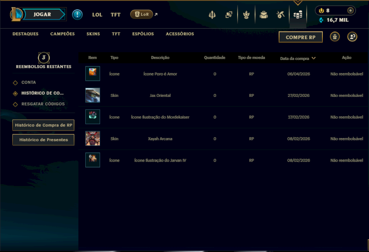Launch the LoR button
Image resolution: width=369 pixels, height=252 pixels.
coord(142,14)
